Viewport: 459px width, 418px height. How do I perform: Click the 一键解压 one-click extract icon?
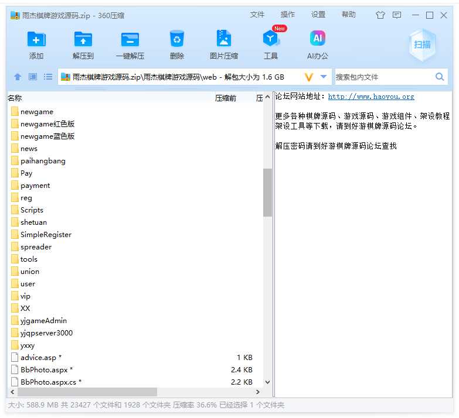[x=130, y=39]
